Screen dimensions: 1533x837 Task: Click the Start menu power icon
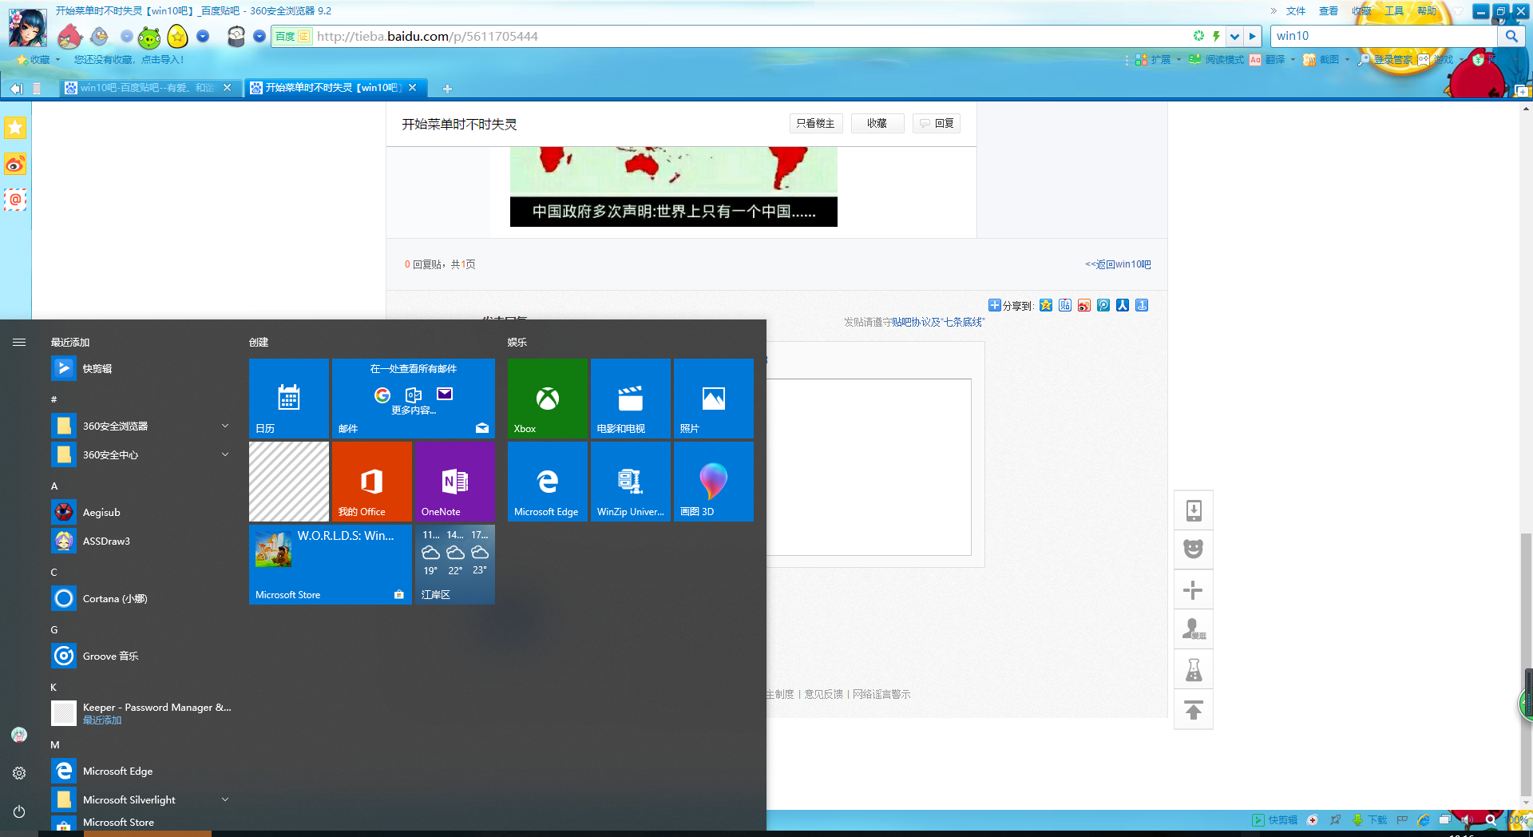click(19, 811)
